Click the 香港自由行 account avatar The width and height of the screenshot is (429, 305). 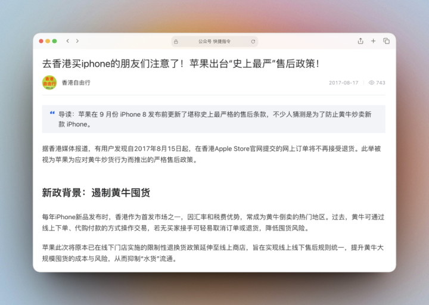(x=49, y=83)
